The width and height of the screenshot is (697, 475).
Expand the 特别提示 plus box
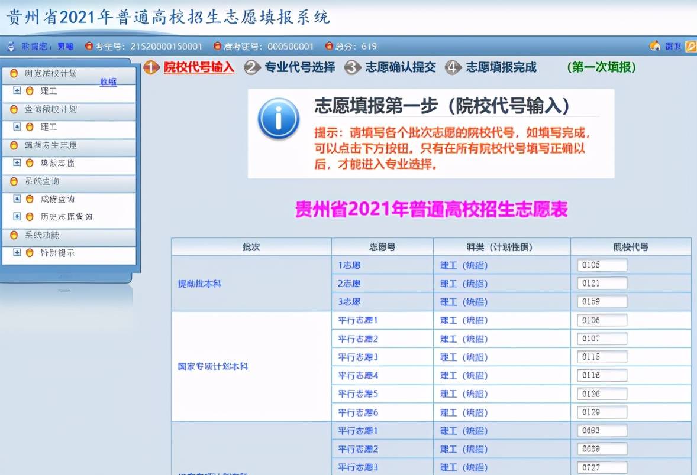[17, 253]
